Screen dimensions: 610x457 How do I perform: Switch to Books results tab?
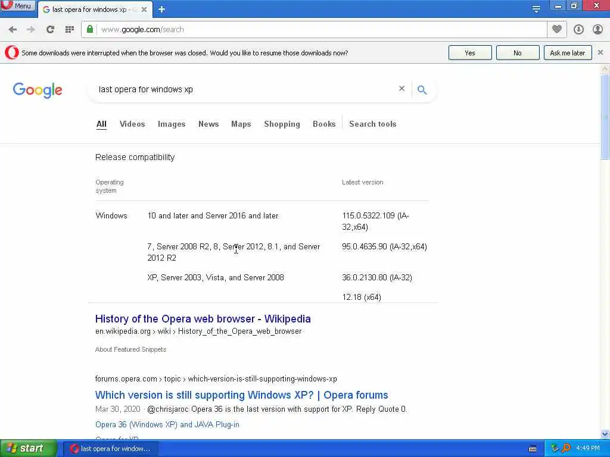(x=324, y=124)
